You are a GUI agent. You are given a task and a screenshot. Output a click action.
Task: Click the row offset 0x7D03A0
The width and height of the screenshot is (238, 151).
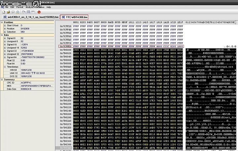point(65,148)
